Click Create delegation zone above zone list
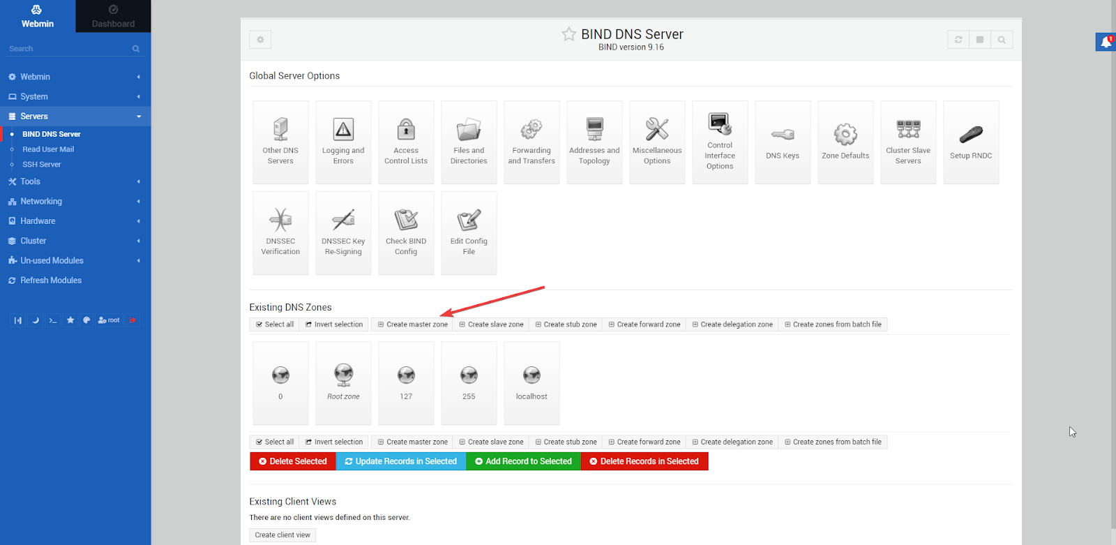This screenshot has width=1116, height=545. [732, 324]
